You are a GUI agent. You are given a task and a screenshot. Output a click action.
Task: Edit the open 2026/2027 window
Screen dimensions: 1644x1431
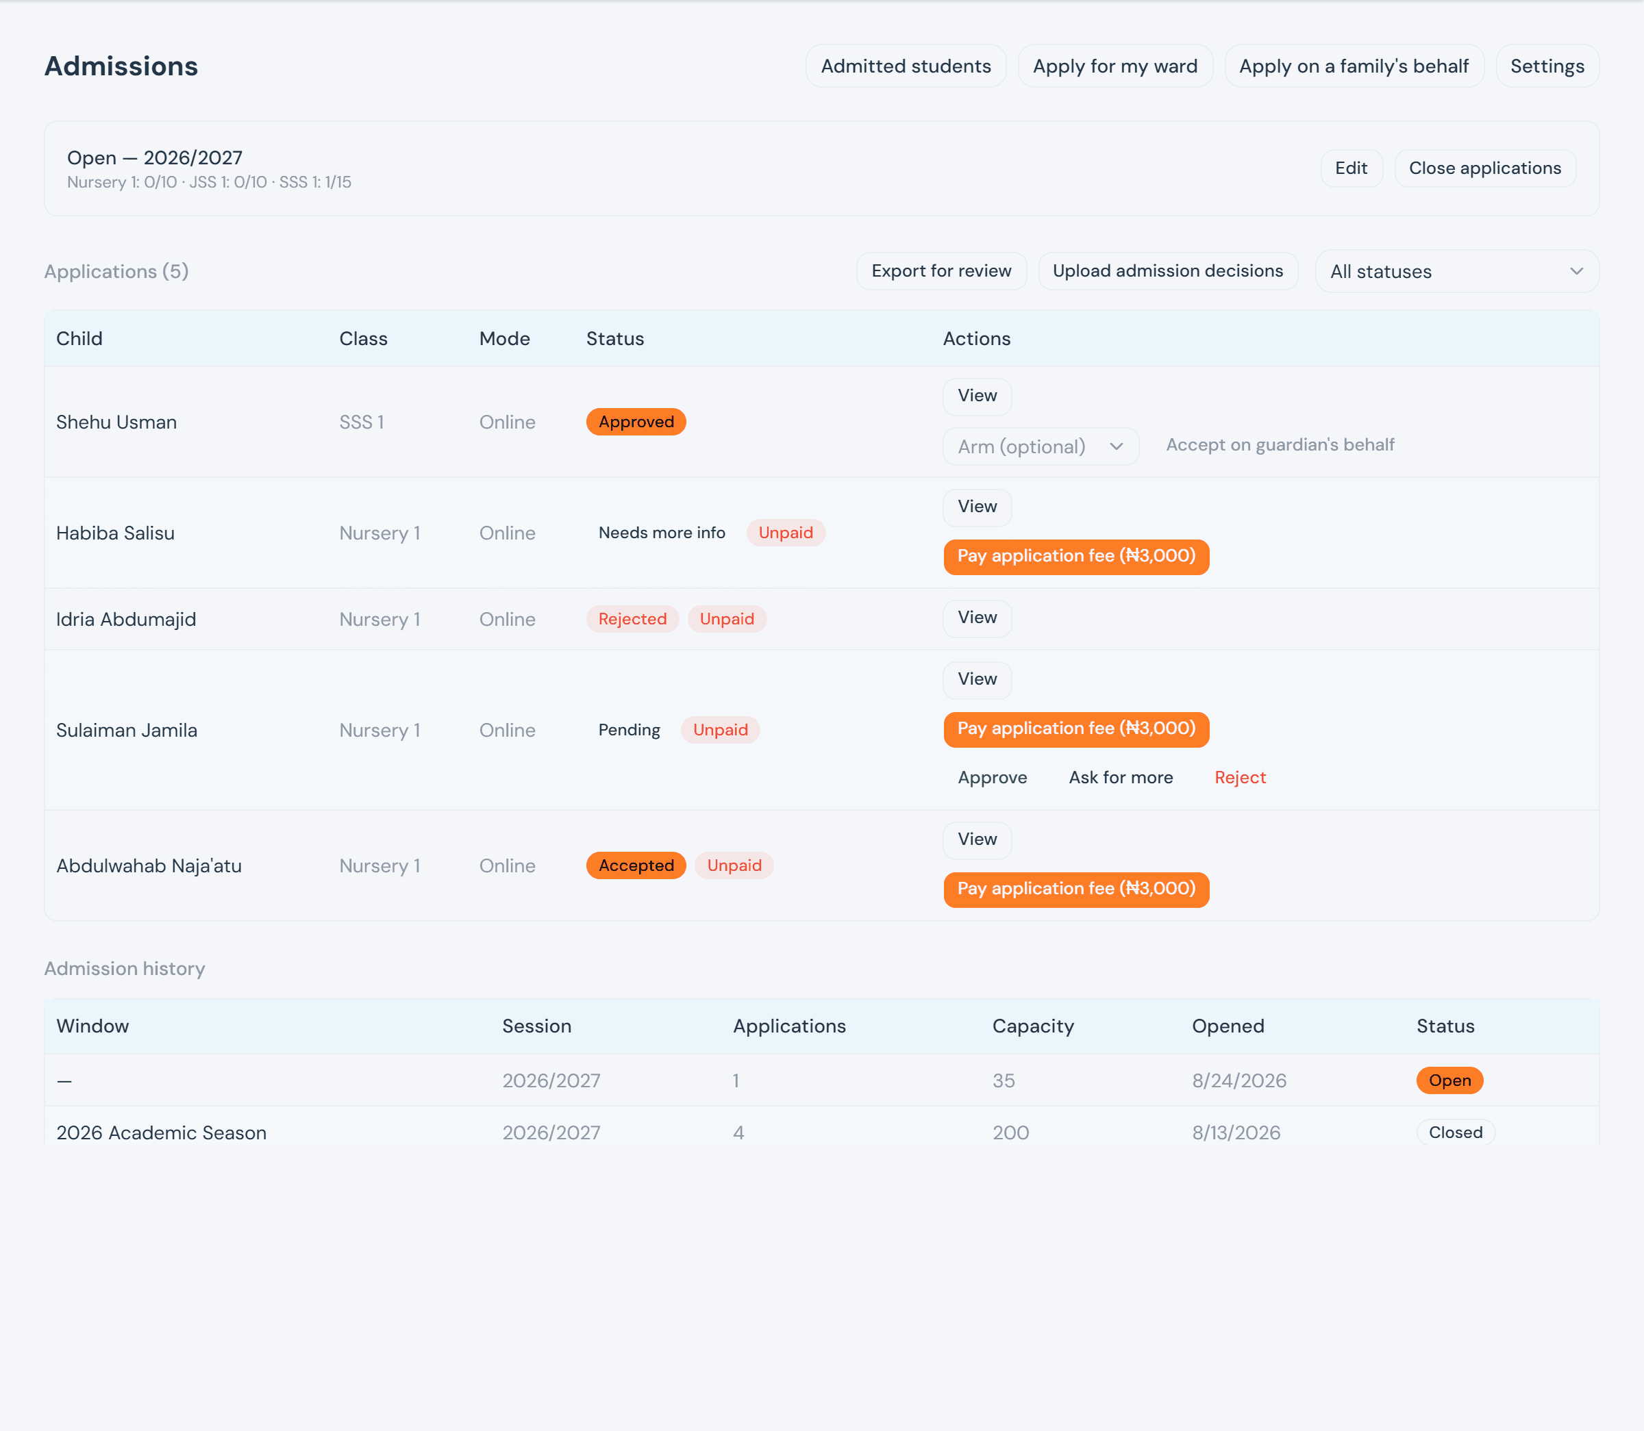tap(1351, 168)
